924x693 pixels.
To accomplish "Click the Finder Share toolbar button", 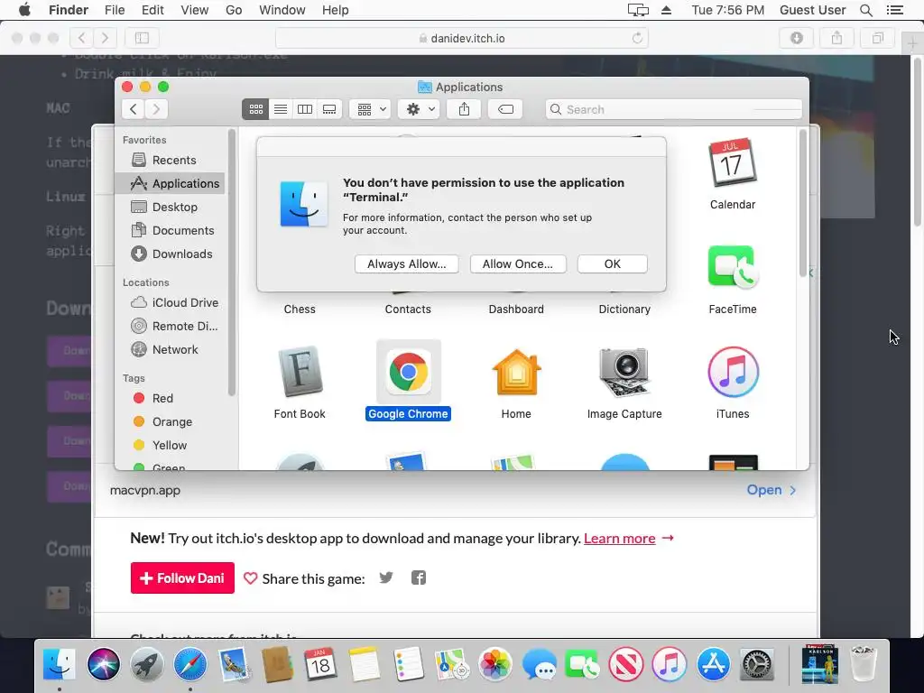I will 465,109.
